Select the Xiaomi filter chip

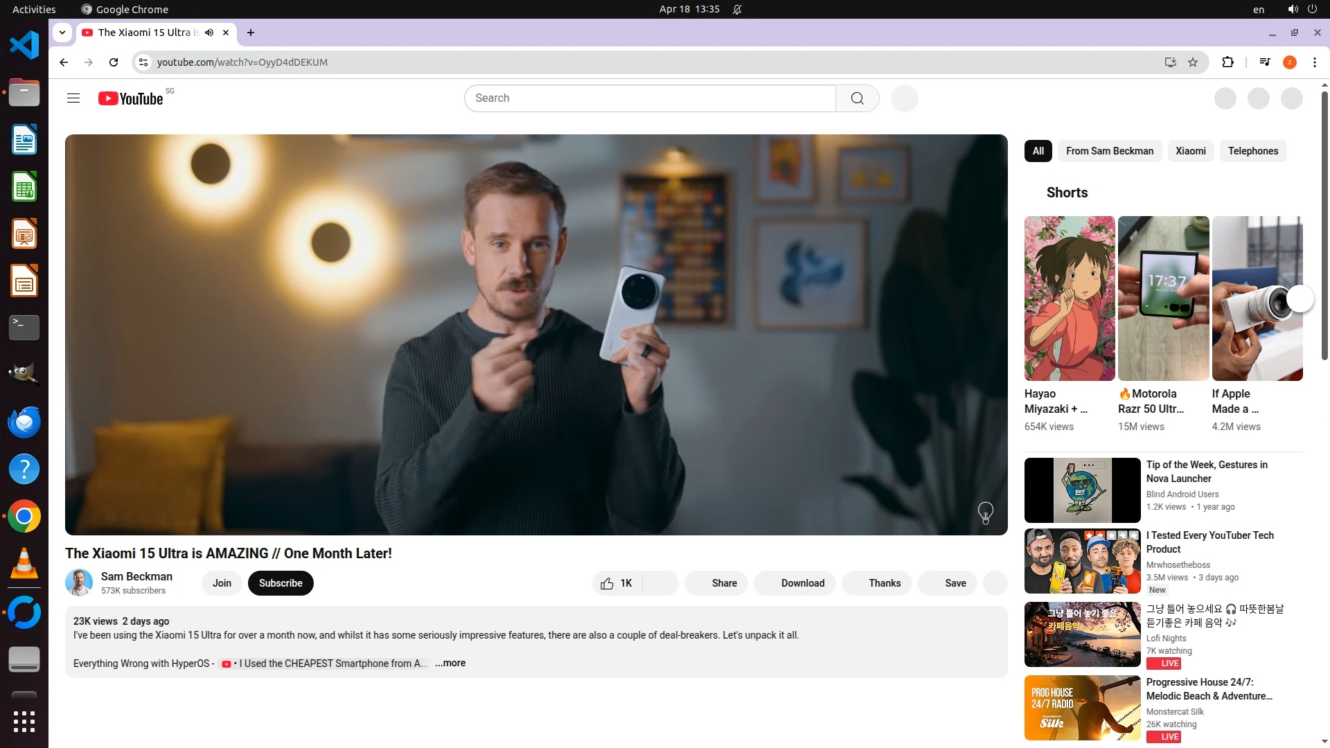(1190, 151)
